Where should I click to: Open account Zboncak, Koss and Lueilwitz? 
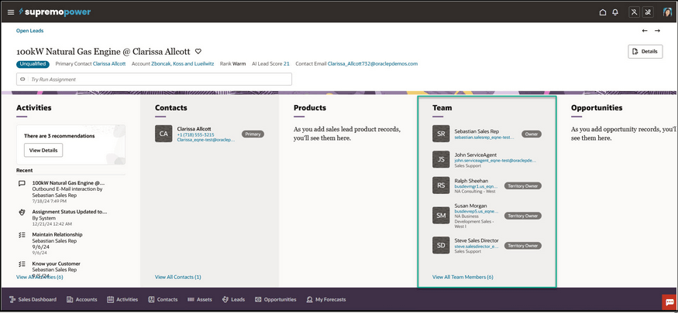(182, 64)
